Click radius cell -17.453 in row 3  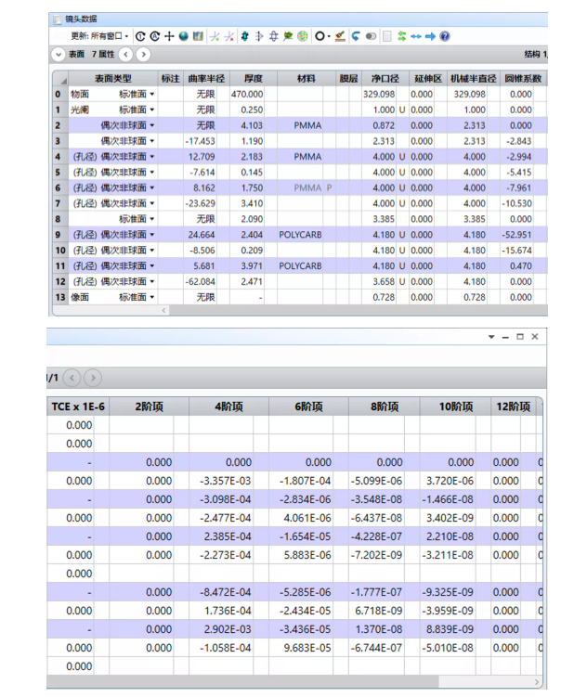pyautogui.click(x=200, y=141)
